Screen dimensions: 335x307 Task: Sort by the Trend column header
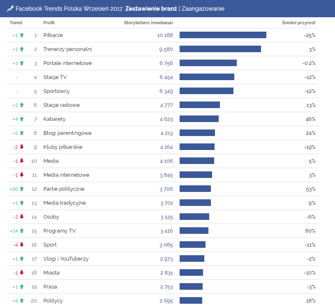click(x=16, y=23)
